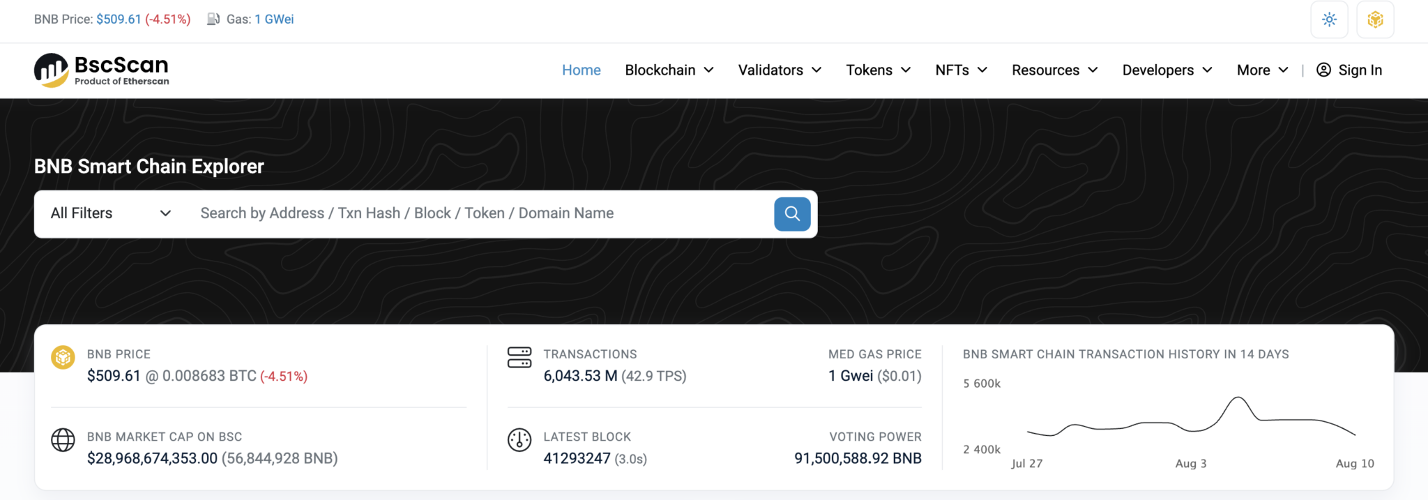Click the globe icon beside market cap

pos(63,440)
